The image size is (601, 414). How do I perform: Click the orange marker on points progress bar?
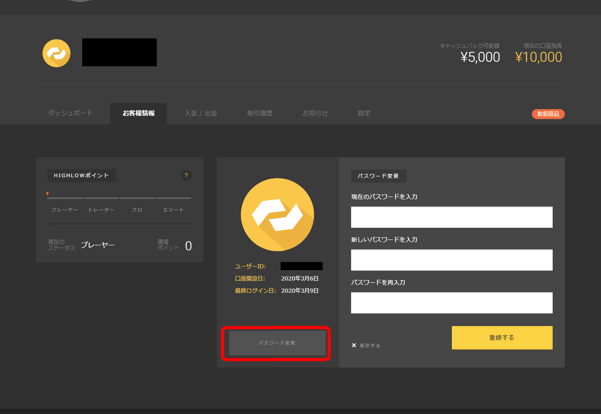point(47,194)
